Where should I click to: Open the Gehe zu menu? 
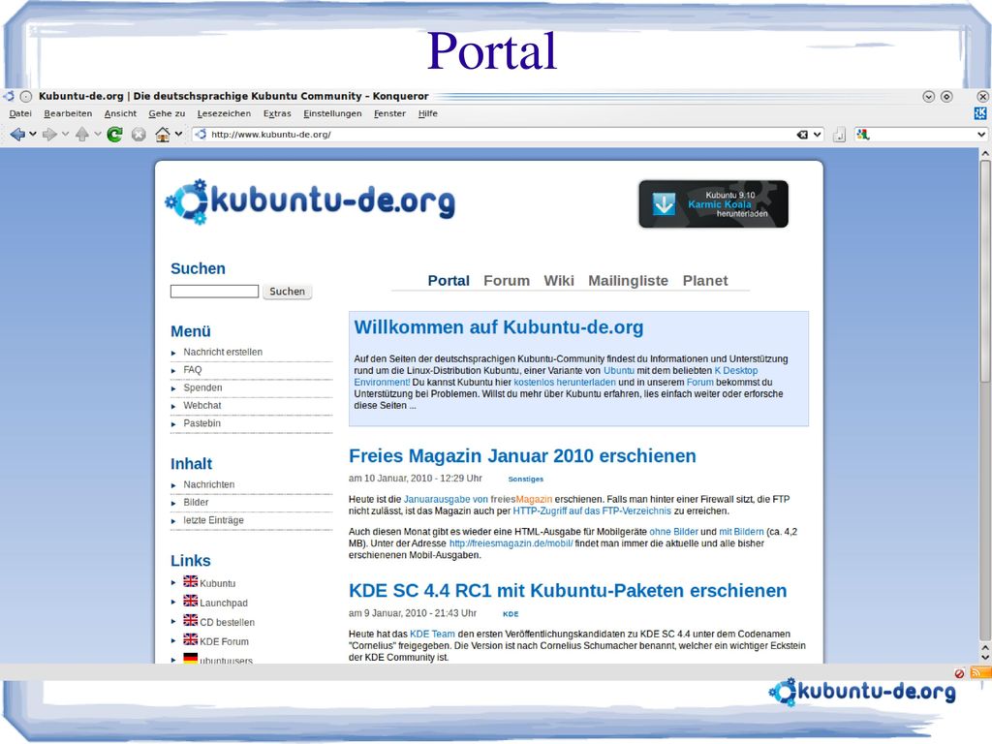tap(167, 114)
